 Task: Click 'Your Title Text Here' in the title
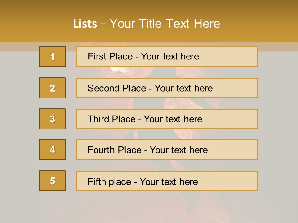point(165,24)
